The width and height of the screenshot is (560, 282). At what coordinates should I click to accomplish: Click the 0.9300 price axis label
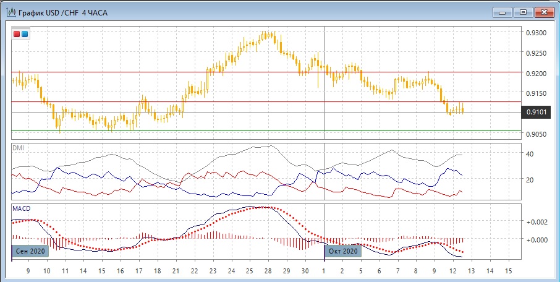(535, 32)
